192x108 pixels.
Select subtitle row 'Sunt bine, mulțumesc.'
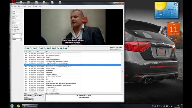(72, 91)
